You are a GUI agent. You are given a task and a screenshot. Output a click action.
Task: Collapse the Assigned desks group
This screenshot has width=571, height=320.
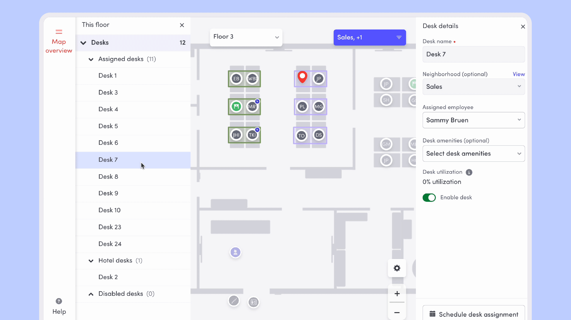point(91,59)
